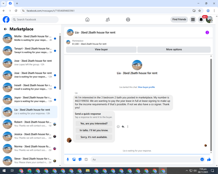
Task: Click the $1,300 Marketplace listing summary
Action: coord(89,44)
